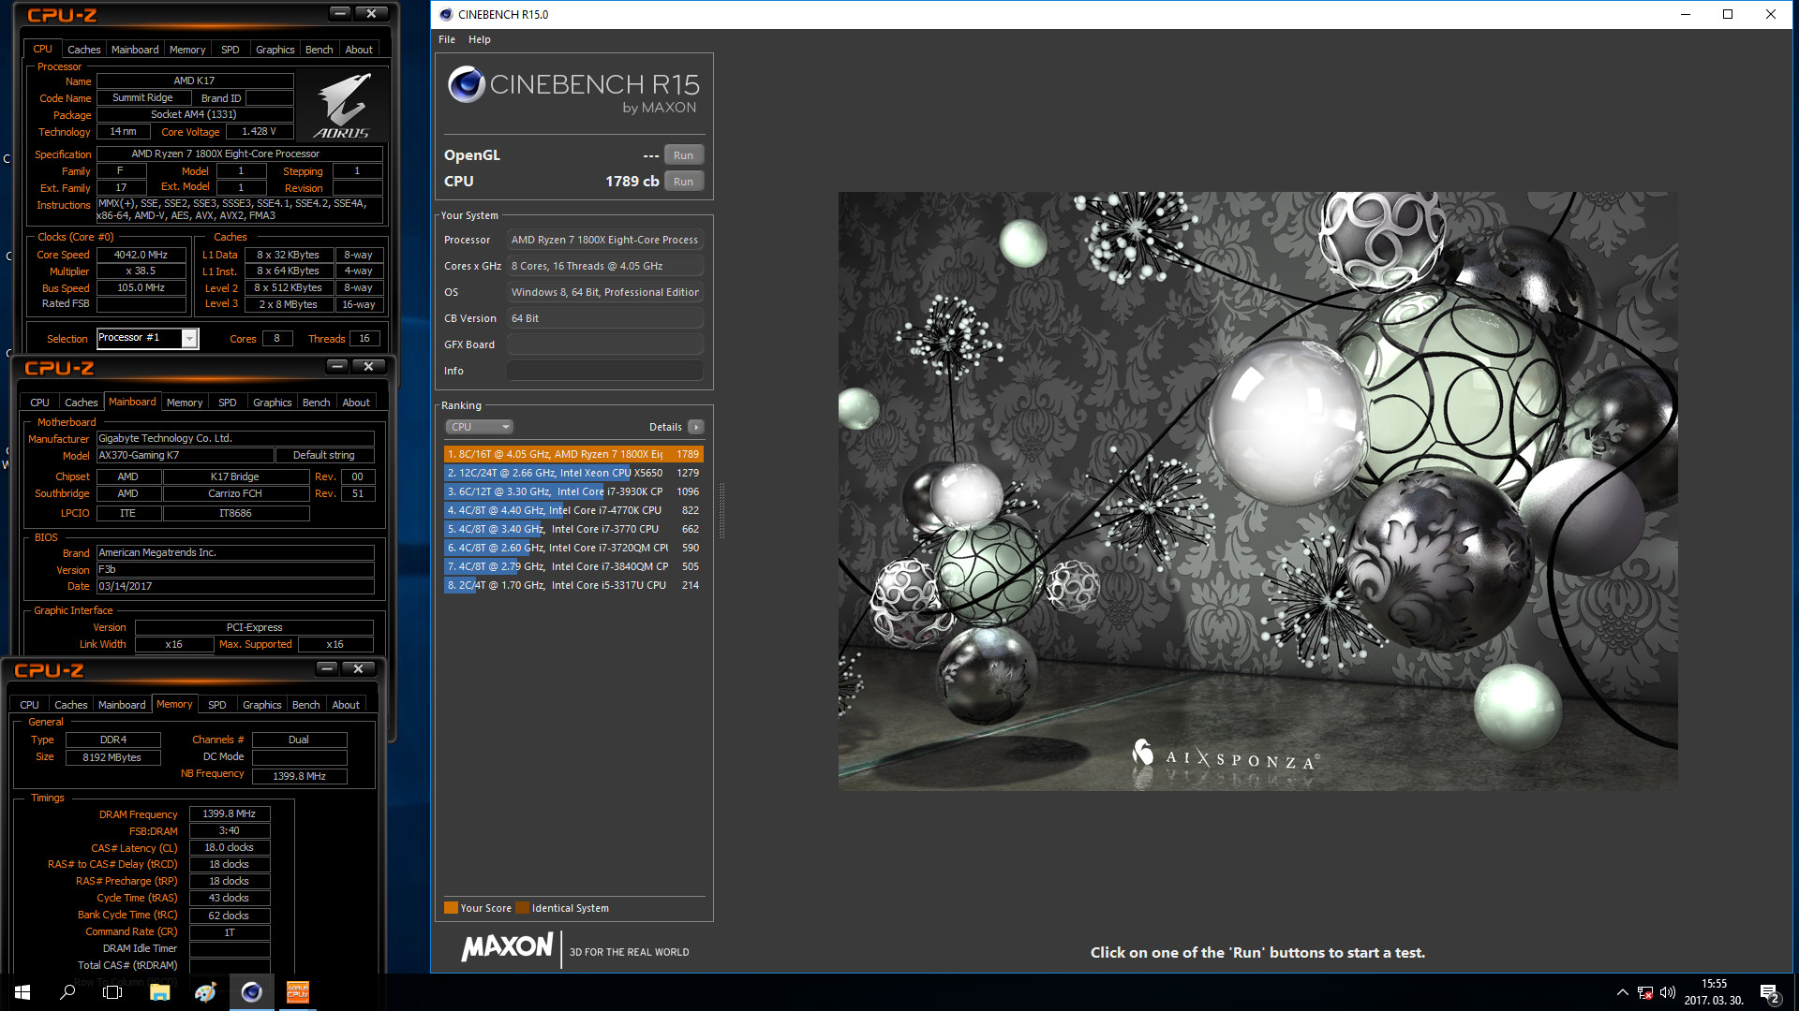Select ranking row Intel Core i7-3770

pos(573,529)
